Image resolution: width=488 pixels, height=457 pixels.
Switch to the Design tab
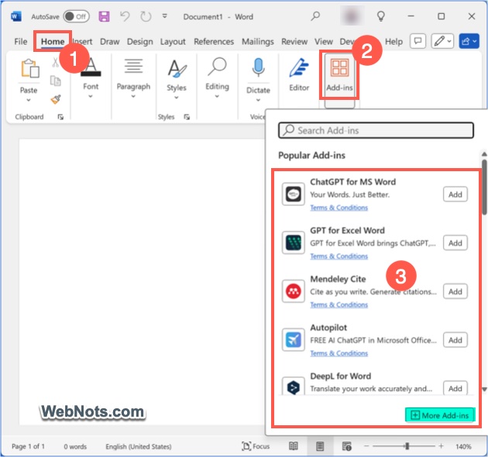coord(139,41)
